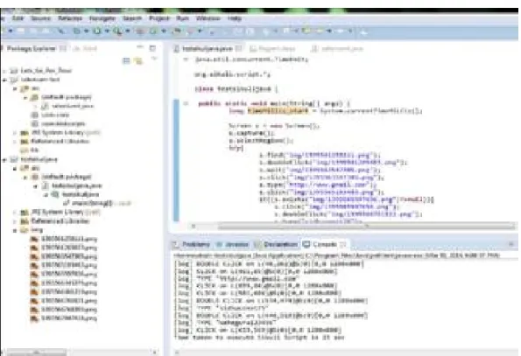The width and height of the screenshot is (521, 356).
Task: Maximize the Package Explorer view
Action: click(152, 48)
